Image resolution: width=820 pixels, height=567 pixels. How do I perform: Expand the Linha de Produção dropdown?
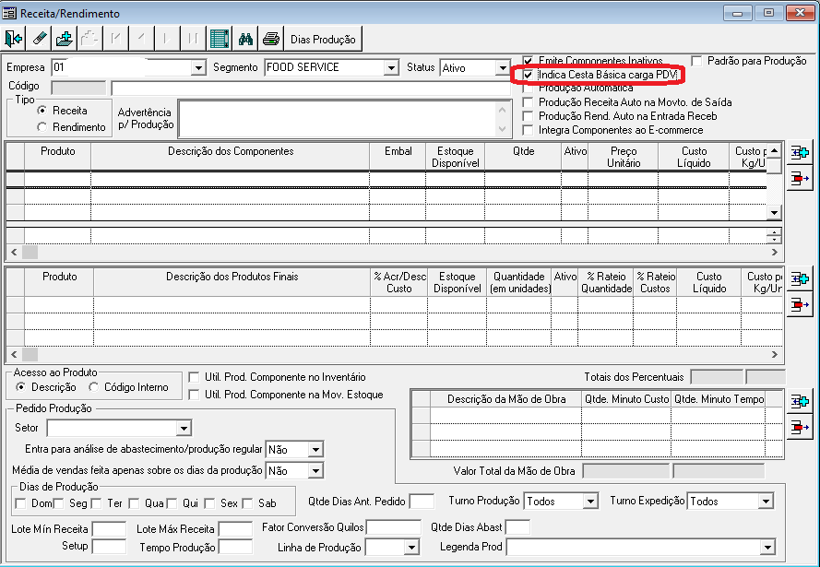411,548
